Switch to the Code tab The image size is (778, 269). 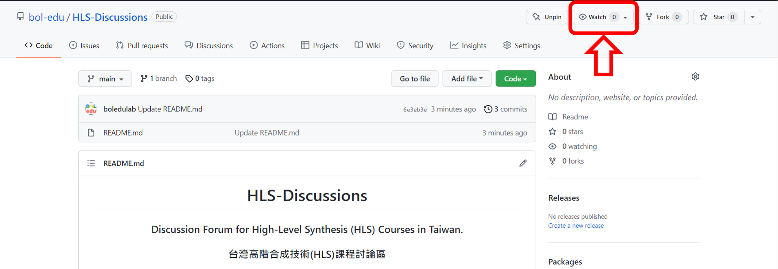[38, 45]
